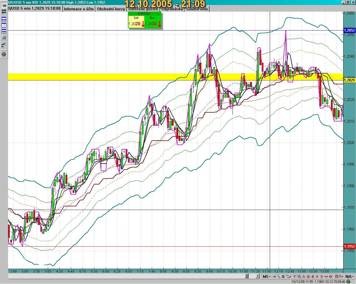Open the Objednávka tab

172,9
